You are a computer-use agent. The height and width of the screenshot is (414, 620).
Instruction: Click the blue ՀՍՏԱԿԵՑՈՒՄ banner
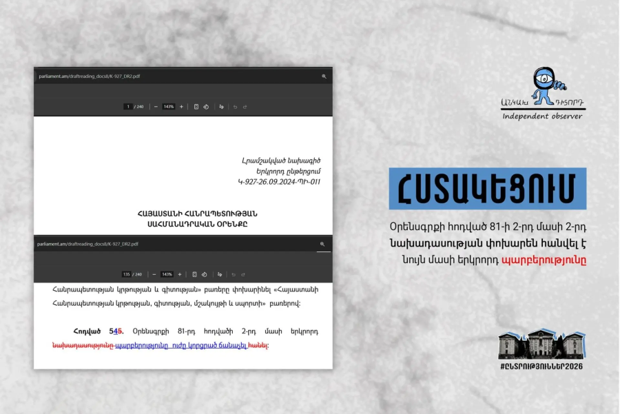point(487,189)
